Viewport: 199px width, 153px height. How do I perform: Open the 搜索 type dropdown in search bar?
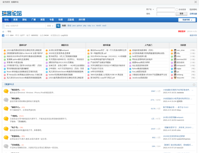[50, 26]
